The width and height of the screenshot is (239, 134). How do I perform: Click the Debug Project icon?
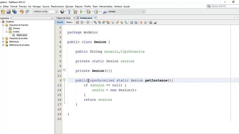coord(89,12)
